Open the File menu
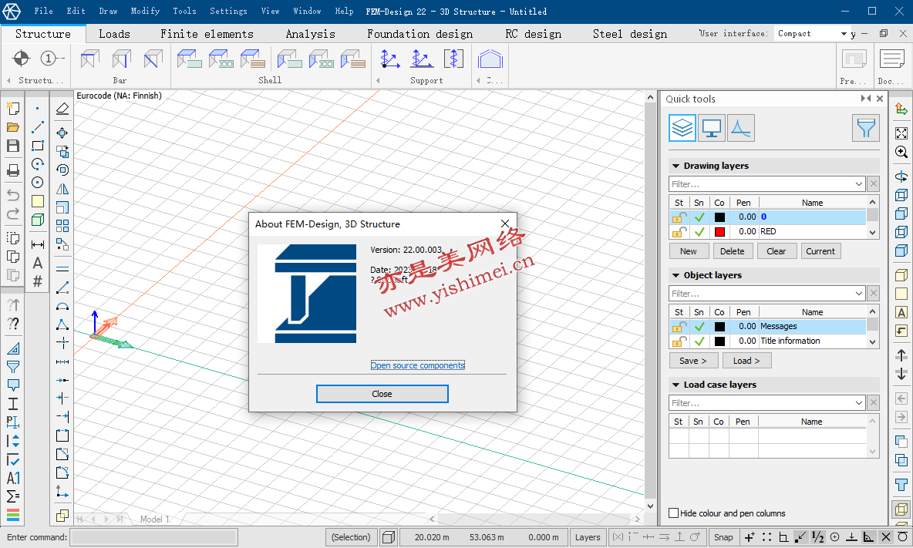This screenshot has height=548, width=913. click(43, 11)
